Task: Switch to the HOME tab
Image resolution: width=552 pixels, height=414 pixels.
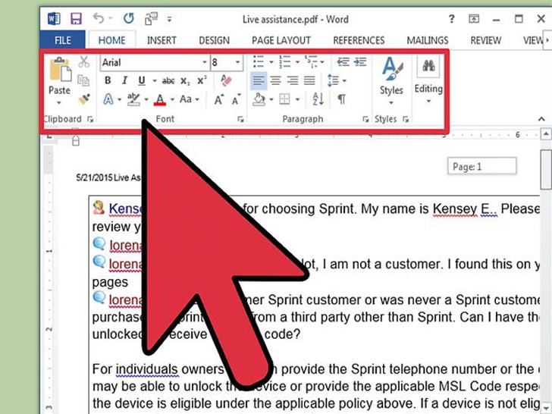Action: (111, 40)
